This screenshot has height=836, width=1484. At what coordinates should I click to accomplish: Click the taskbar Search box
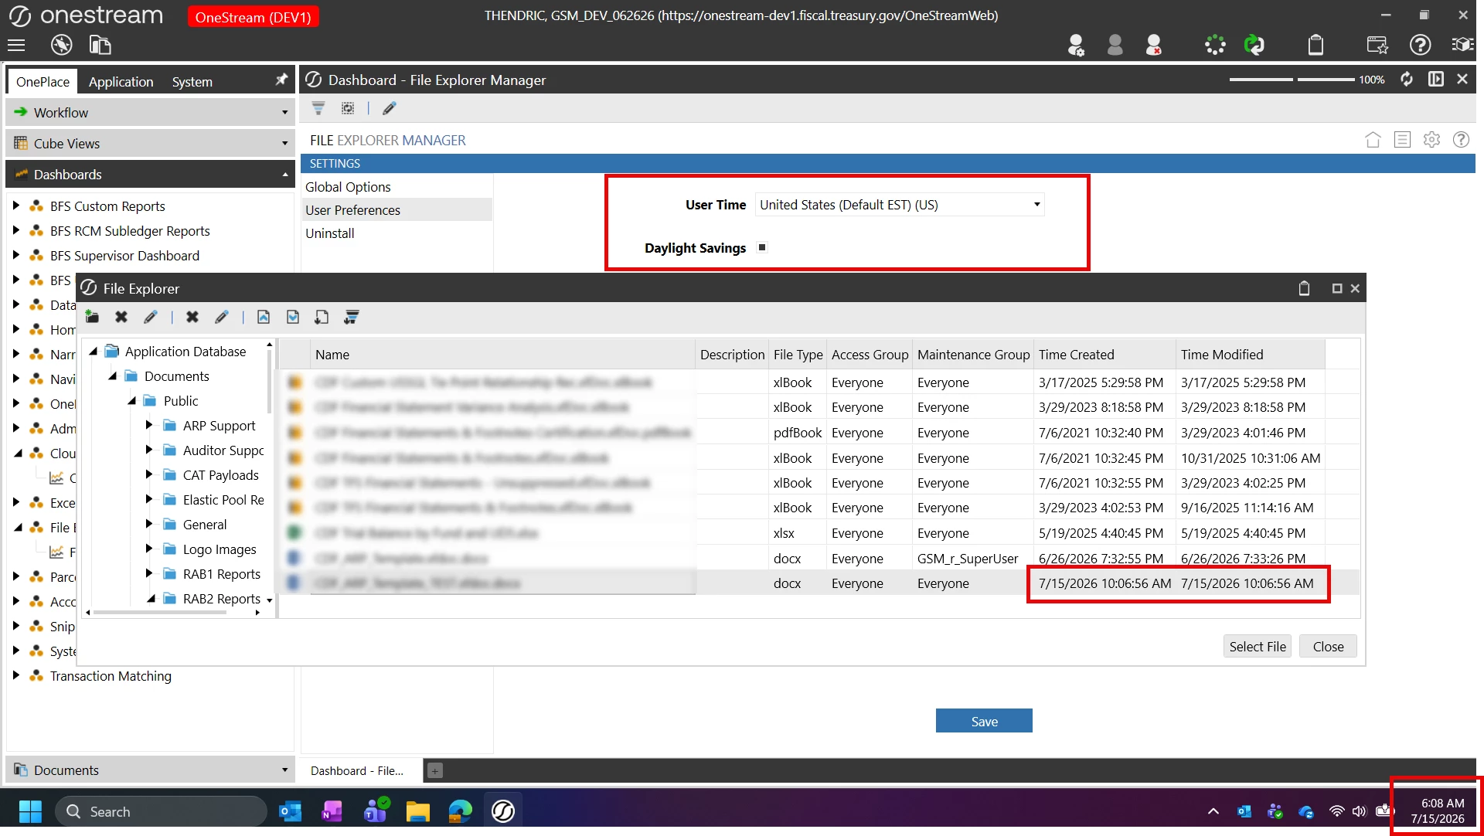160,811
